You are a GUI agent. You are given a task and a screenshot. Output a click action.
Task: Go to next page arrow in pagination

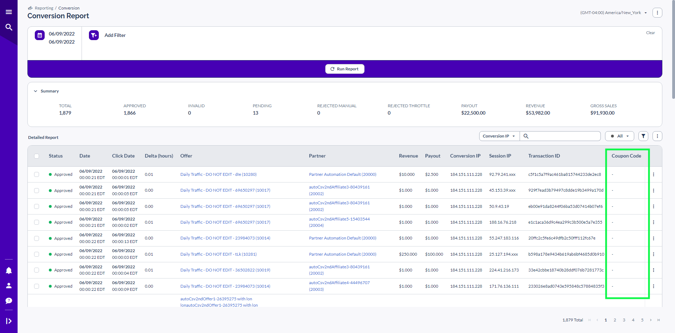click(651, 320)
